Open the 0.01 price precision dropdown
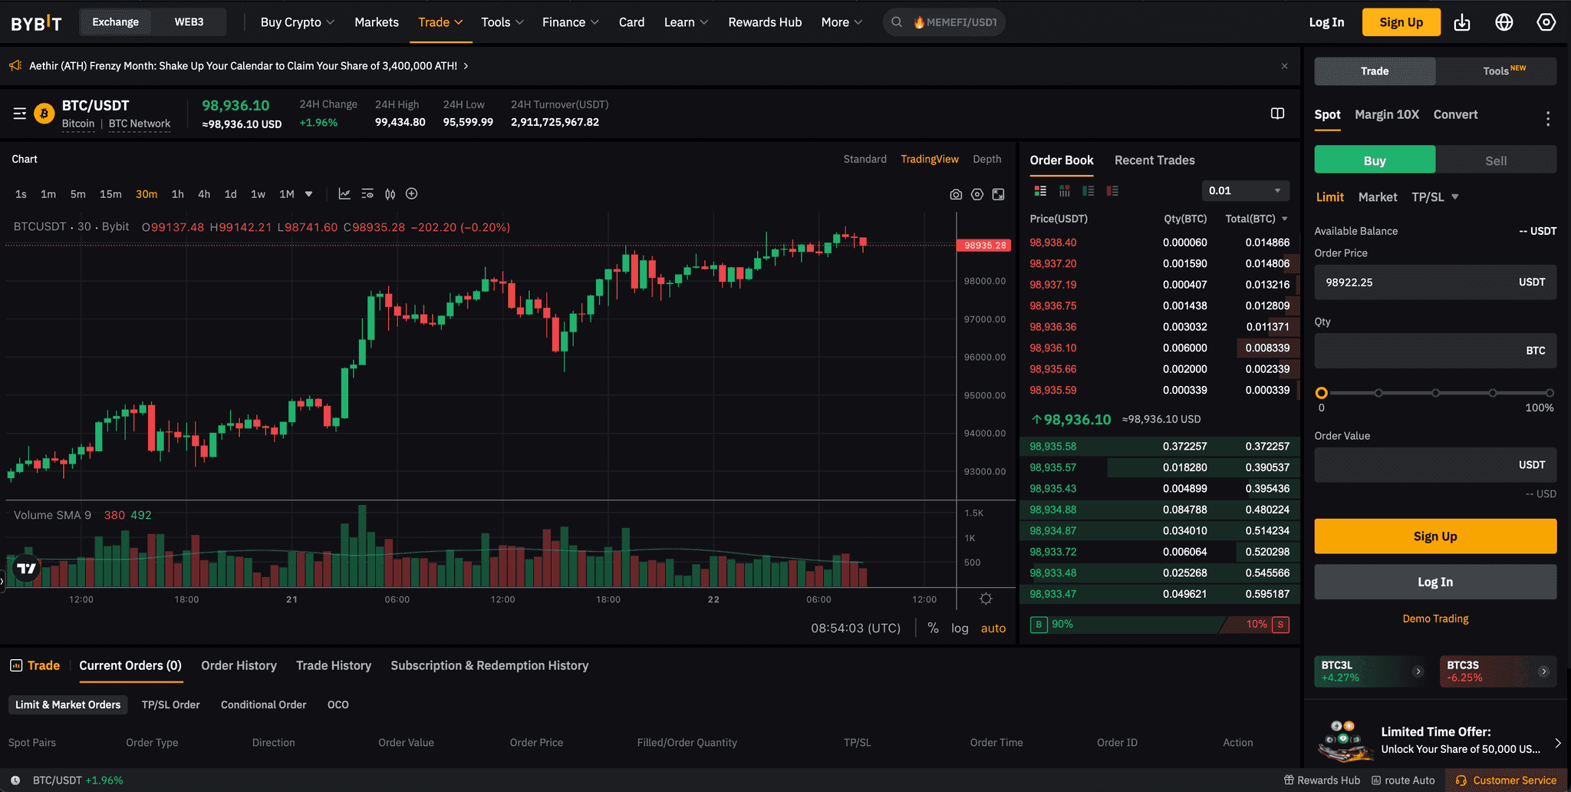The image size is (1571, 792). 1244,191
